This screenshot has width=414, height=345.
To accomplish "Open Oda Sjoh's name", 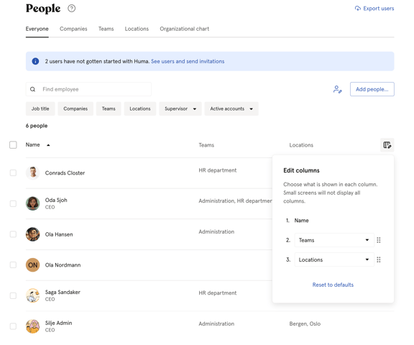I will 56,200.
